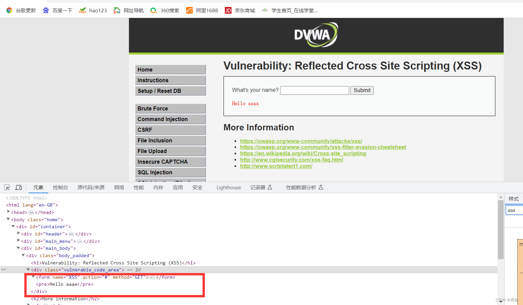Open the Command Injection page
This screenshot has width=523, height=305.
coord(171,119)
